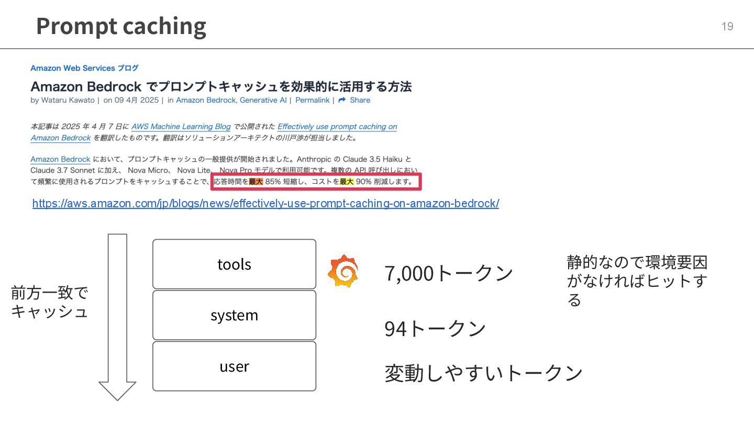Click the 'Prompt caching' slide title

[121, 26]
